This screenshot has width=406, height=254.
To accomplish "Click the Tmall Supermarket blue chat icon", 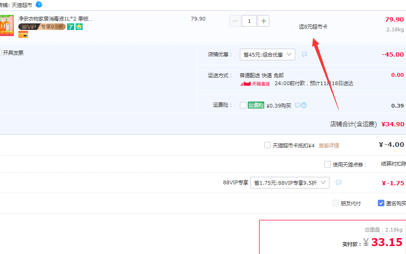I will pos(39,4).
